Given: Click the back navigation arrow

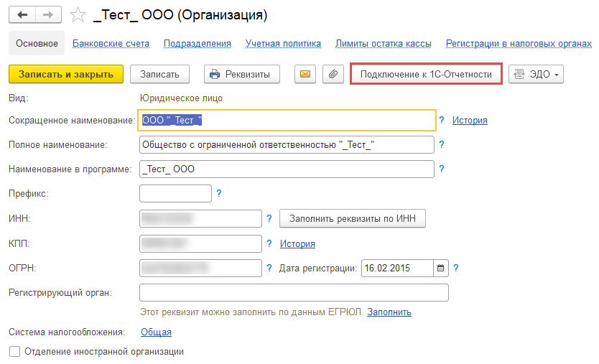Looking at the screenshot, I should tap(23, 15).
